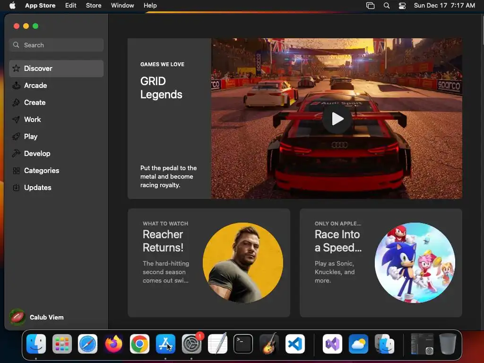Click the paper plane icon beside Work

tap(16, 120)
